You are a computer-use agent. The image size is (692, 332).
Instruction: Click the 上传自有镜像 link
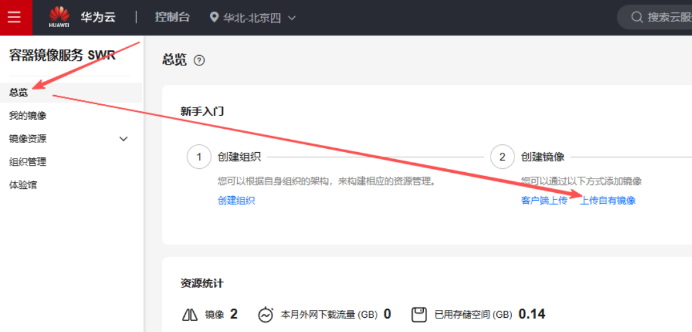(x=608, y=201)
